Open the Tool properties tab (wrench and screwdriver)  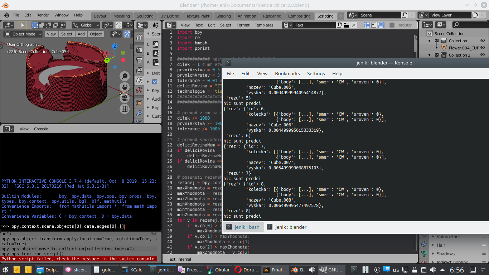point(139,38)
